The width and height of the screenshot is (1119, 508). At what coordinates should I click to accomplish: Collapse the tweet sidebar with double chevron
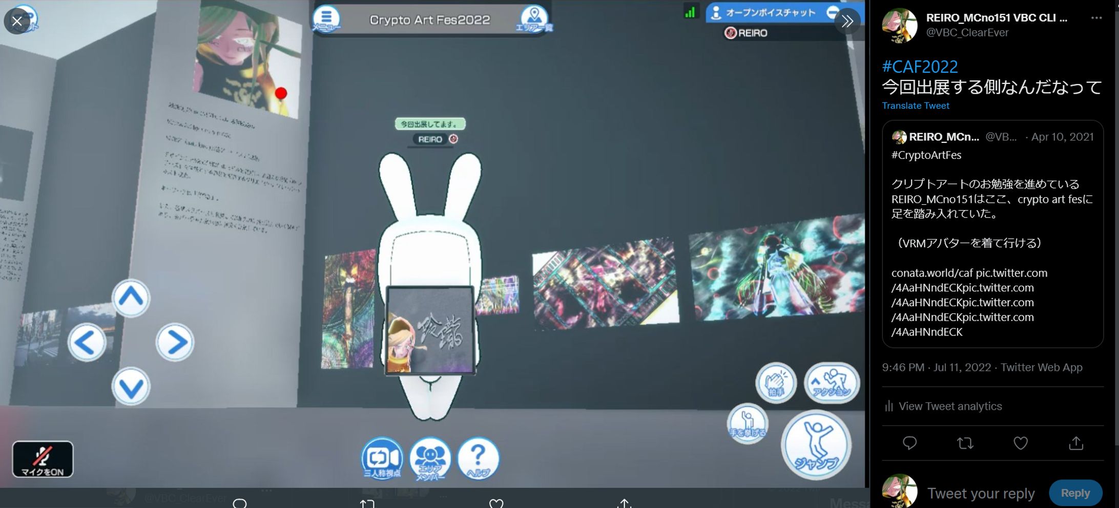(x=847, y=22)
